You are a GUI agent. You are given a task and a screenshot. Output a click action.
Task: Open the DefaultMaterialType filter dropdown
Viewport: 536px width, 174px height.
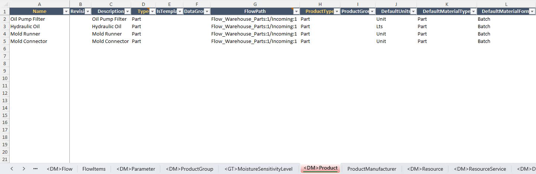473,11
